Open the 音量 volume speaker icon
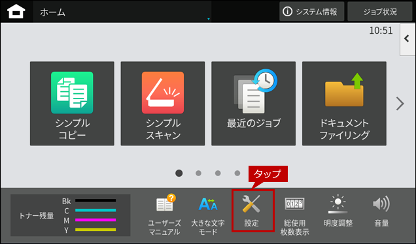Screen dimensions: 416x244 [x=381, y=211]
